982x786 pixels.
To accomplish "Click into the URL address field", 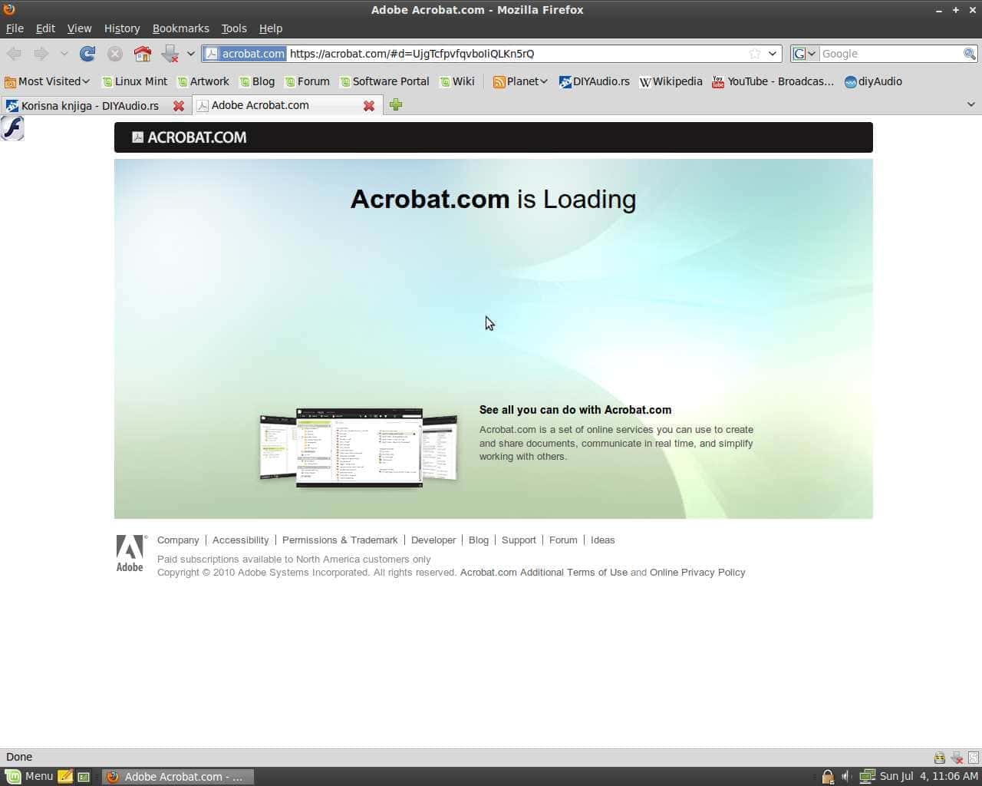I will 516,54.
